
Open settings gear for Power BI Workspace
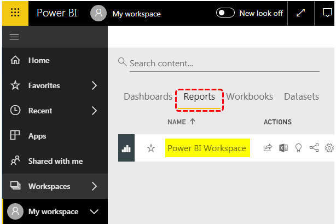(x=329, y=148)
